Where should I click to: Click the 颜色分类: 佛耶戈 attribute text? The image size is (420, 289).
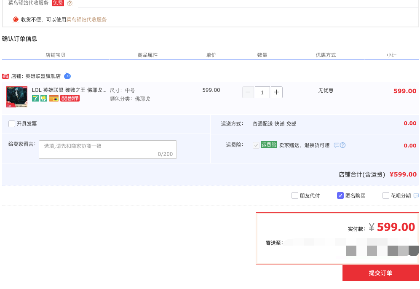click(130, 99)
